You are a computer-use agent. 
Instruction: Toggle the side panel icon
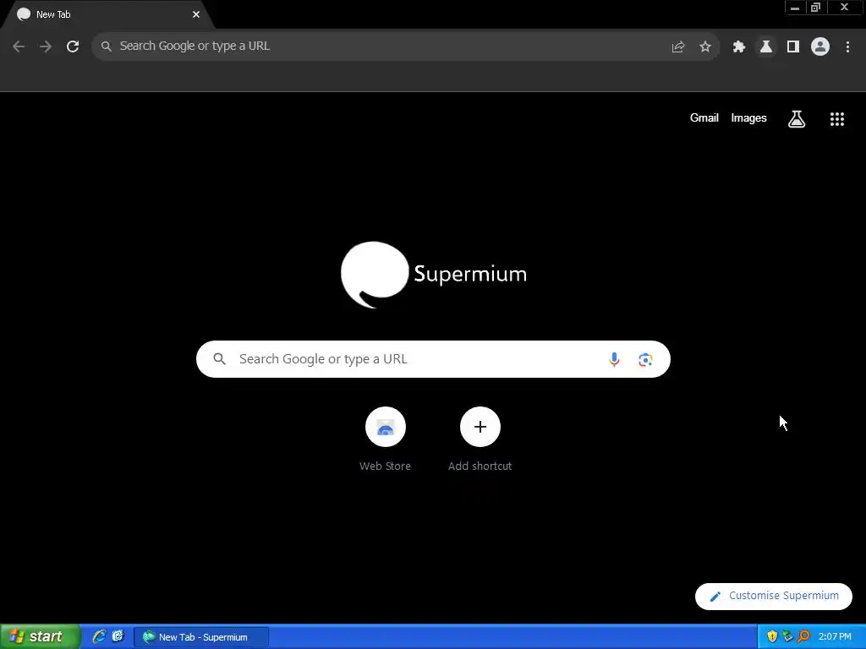point(793,47)
